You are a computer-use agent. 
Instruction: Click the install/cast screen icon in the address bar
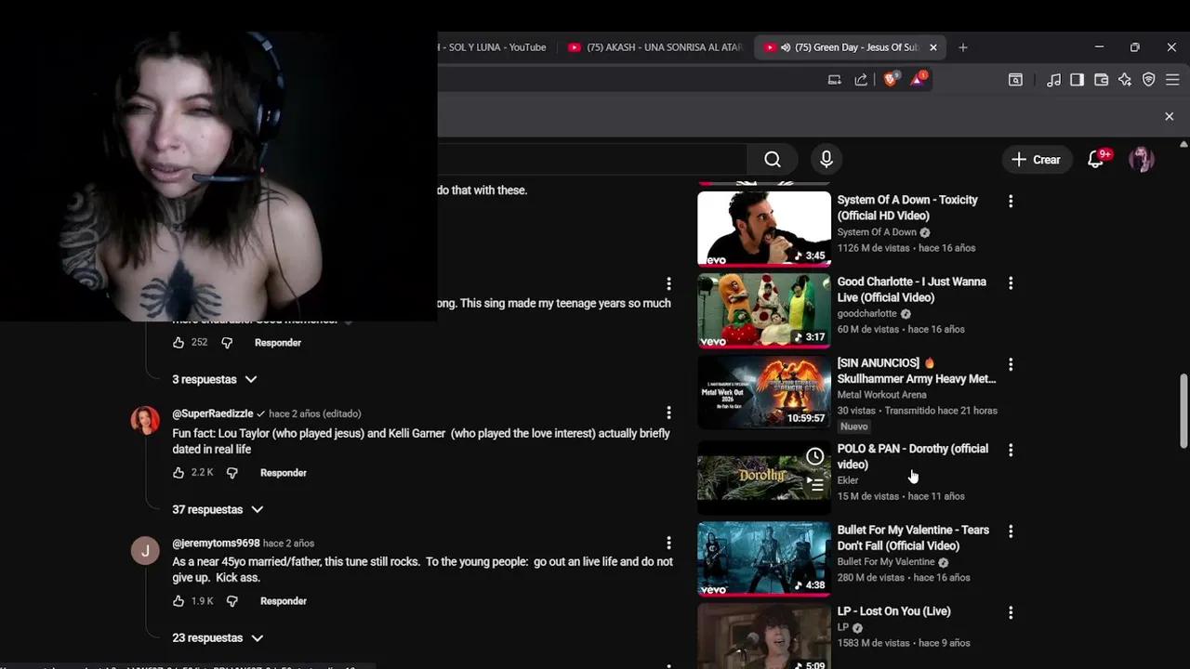pos(834,80)
